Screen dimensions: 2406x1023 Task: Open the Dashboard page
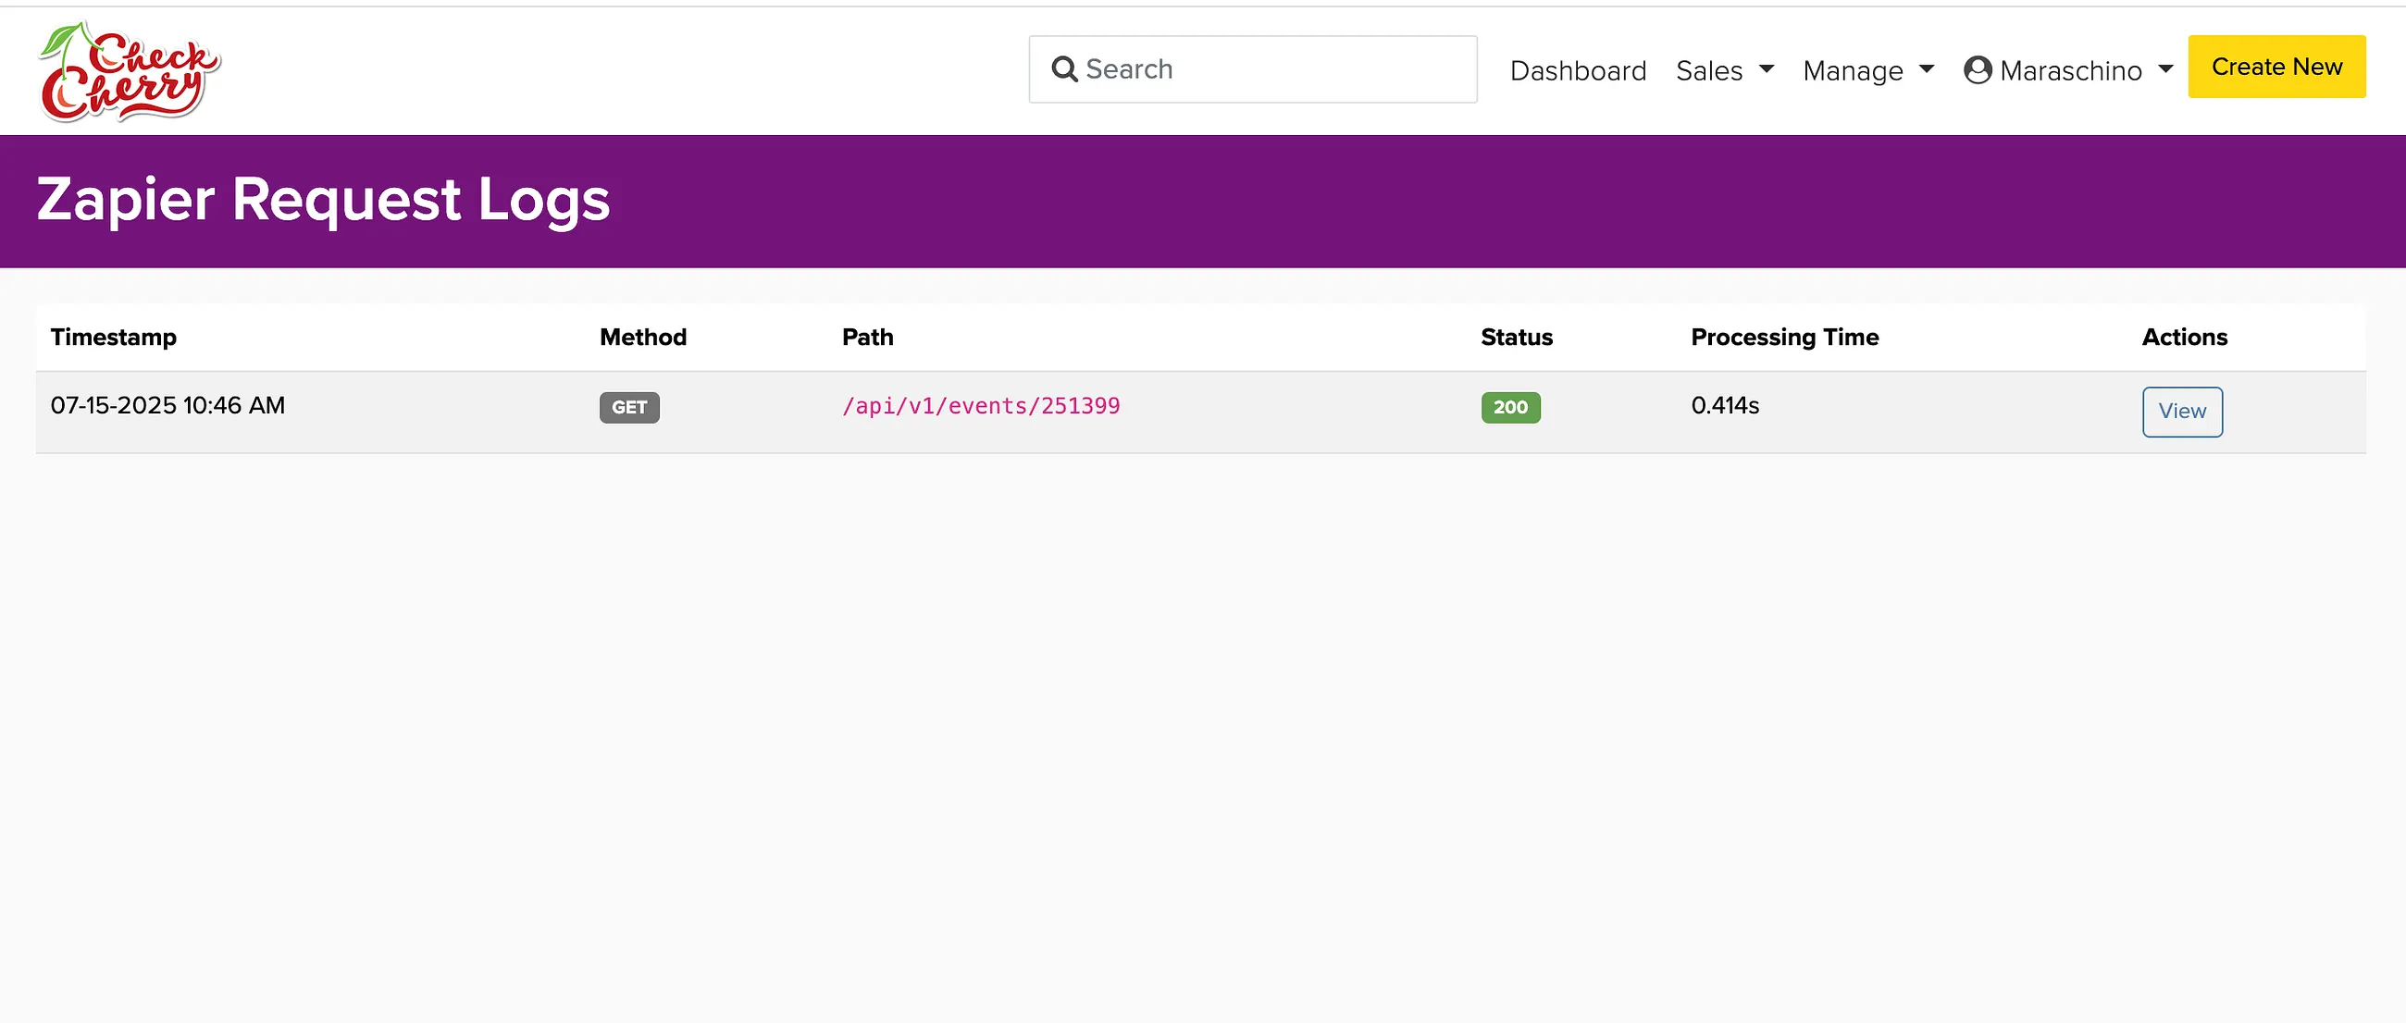click(x=1578, y=70)
